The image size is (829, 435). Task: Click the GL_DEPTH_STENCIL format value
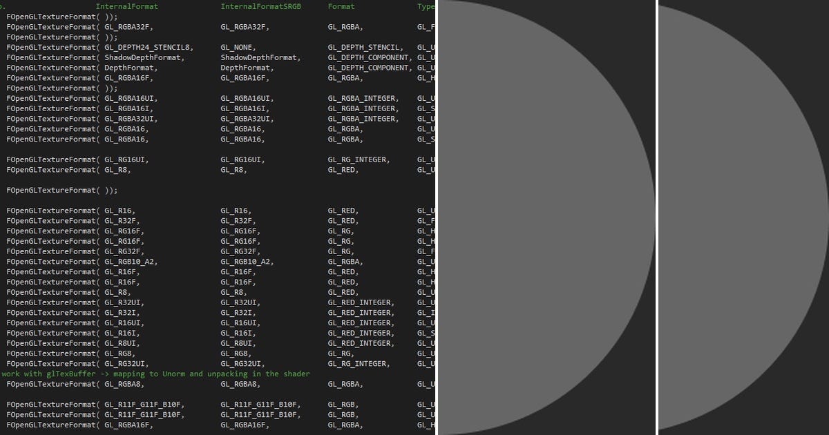coord(364,47)
